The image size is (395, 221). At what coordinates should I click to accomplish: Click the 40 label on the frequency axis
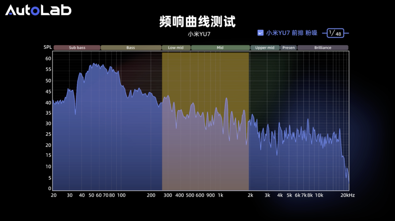[x=82, y=195]
